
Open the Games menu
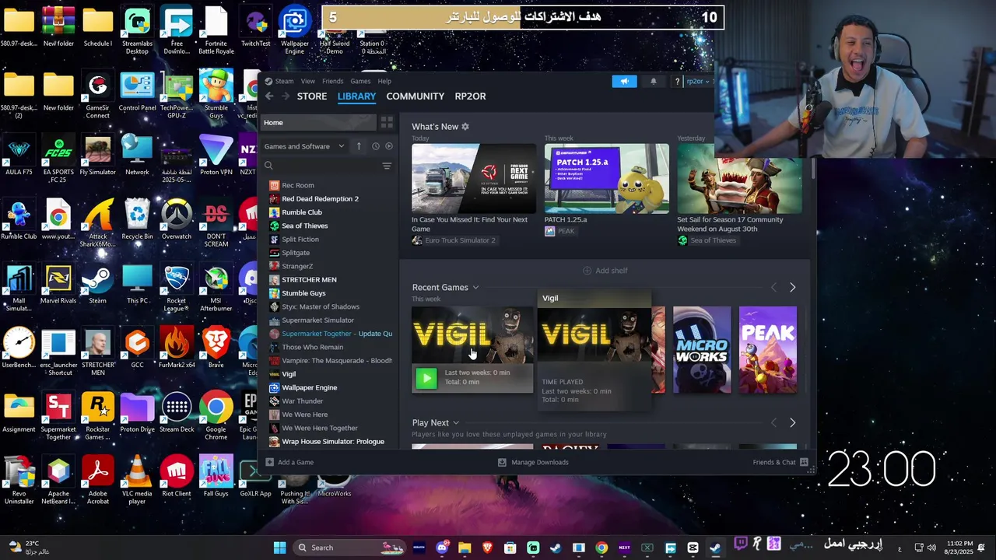[x=360, y=81]
